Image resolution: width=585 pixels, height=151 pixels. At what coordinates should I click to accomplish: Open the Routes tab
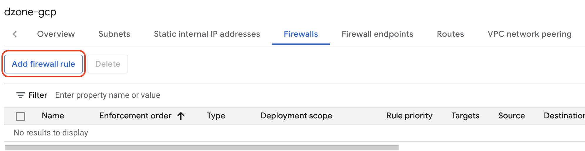point(450,34)
